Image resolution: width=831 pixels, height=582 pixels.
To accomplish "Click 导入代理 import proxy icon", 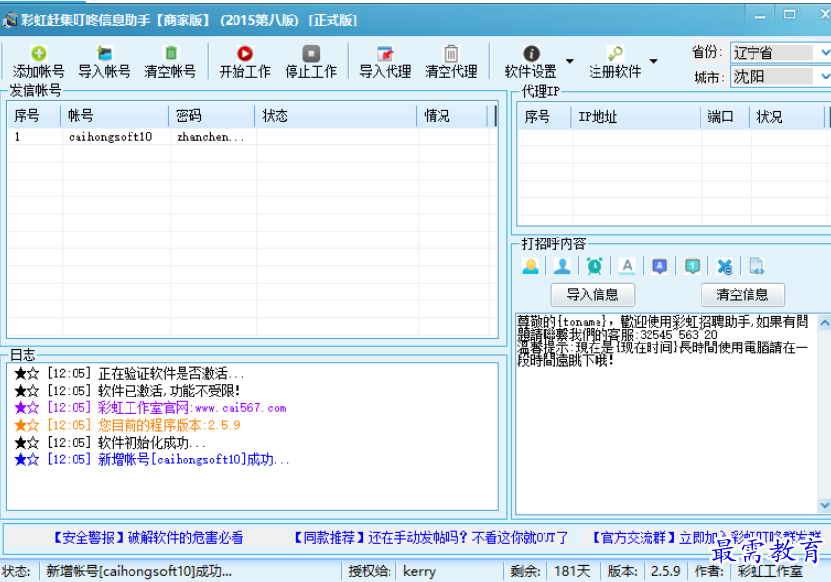I will [x=385, y=55].
